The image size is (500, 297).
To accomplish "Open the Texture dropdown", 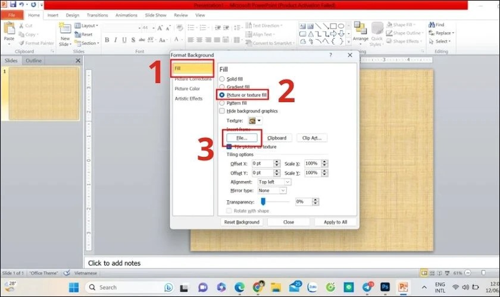I will pos(255,121).
